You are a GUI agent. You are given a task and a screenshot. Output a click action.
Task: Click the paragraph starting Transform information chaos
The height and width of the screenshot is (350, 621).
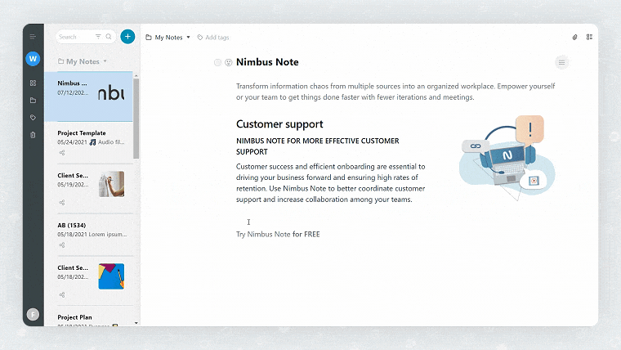click(395, 92)
